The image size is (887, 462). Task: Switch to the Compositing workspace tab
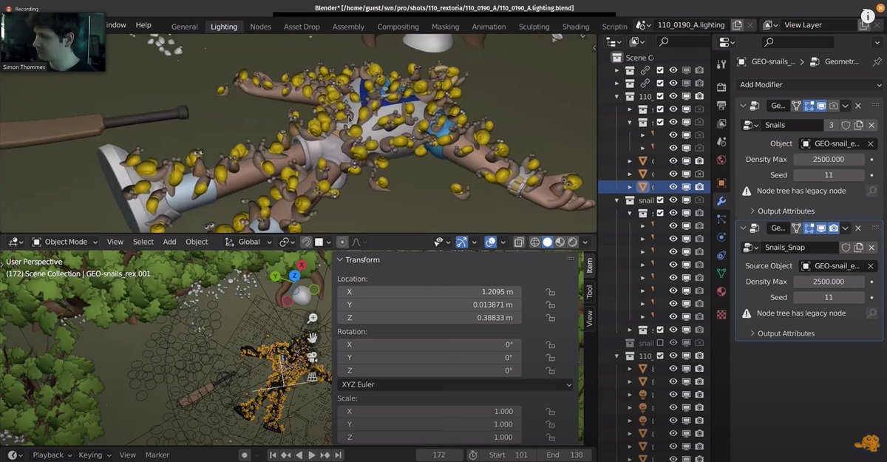[398, 27]
